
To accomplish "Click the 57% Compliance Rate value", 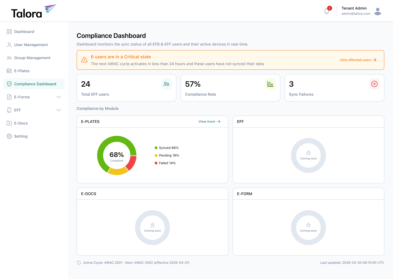I will pyautogui.click(x=193, y=84).
